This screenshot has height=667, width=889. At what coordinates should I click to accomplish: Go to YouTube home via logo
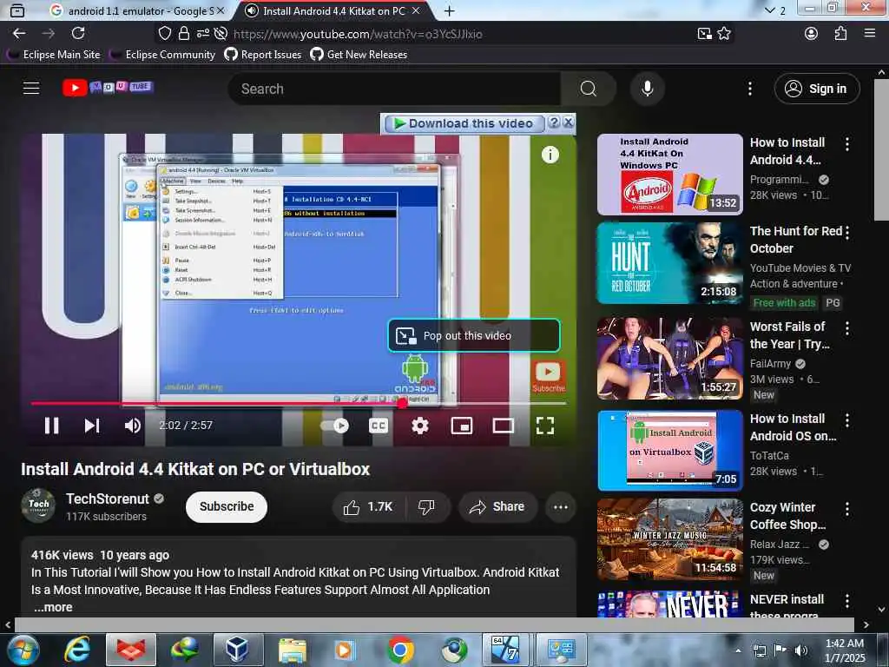click(108, 88)
